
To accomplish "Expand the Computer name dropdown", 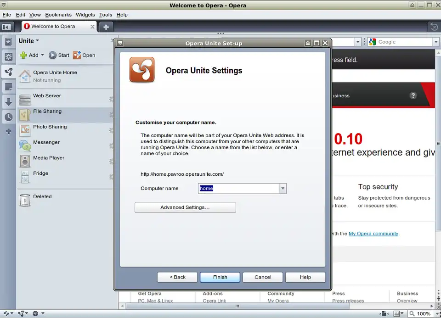I will tap(283, 189).
